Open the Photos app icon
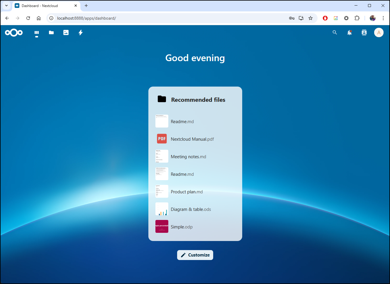Image resolution: width=390 pixels, height=284 pixels. (66, 32)
